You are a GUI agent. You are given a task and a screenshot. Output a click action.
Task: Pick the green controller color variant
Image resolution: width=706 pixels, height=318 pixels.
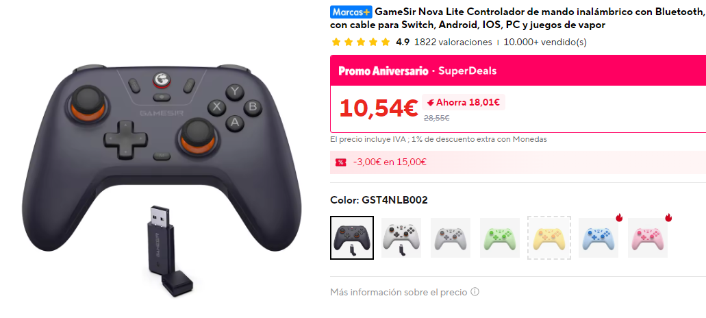tap(500, 238)
